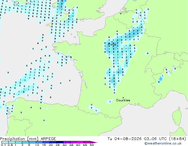
Task: Click the ARPEGE model name text
Action: (48, 139)
